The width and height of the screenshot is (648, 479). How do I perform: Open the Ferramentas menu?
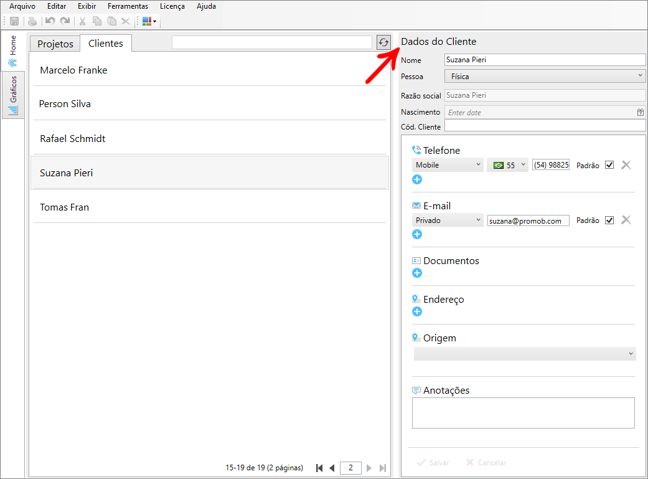[x=128, y=6]
